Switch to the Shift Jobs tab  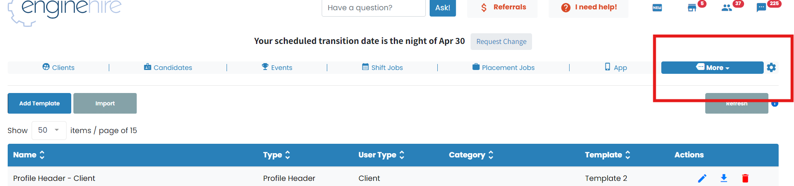coord(382,67)
